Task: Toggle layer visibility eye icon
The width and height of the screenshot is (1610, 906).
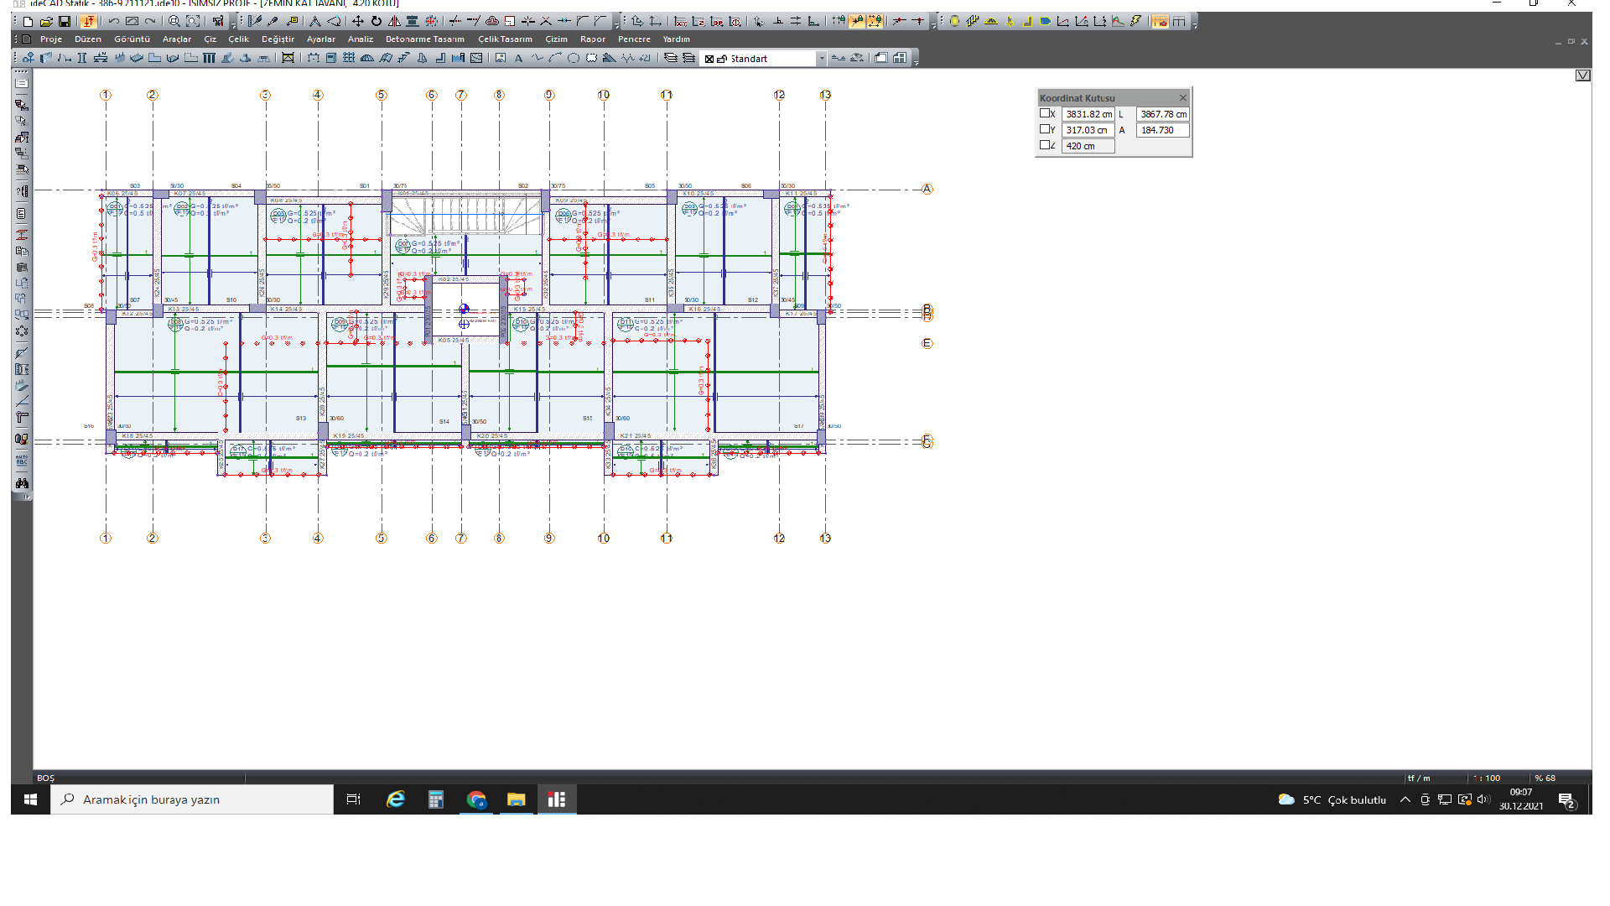Action: (x=856, y=58)
